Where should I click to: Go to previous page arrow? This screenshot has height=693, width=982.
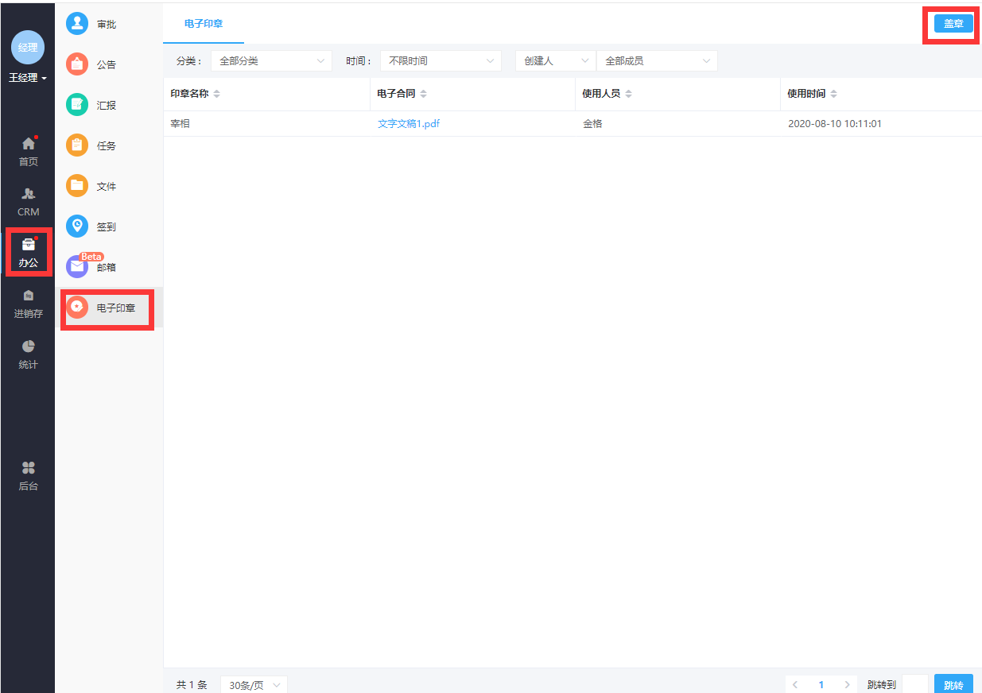(795, 684)
